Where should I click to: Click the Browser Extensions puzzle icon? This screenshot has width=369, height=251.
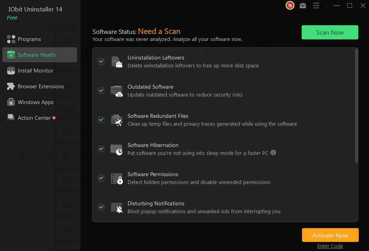click(x=11, y=86)
